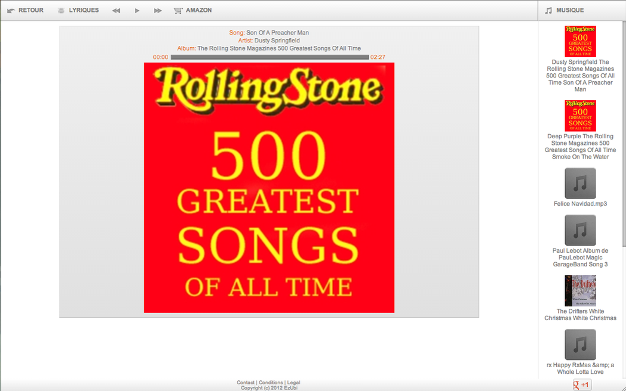The image size is (626, 391).
Task: Skip to next track with forward icon
Action: click(x=157, y=11)
